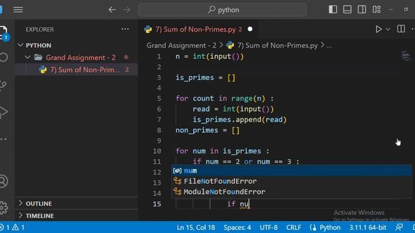Image resolution: width=415 pixels, height=233 pixels.
Task: Click line 8 non_primes = [] code
Action: click(x=207, y=130)
